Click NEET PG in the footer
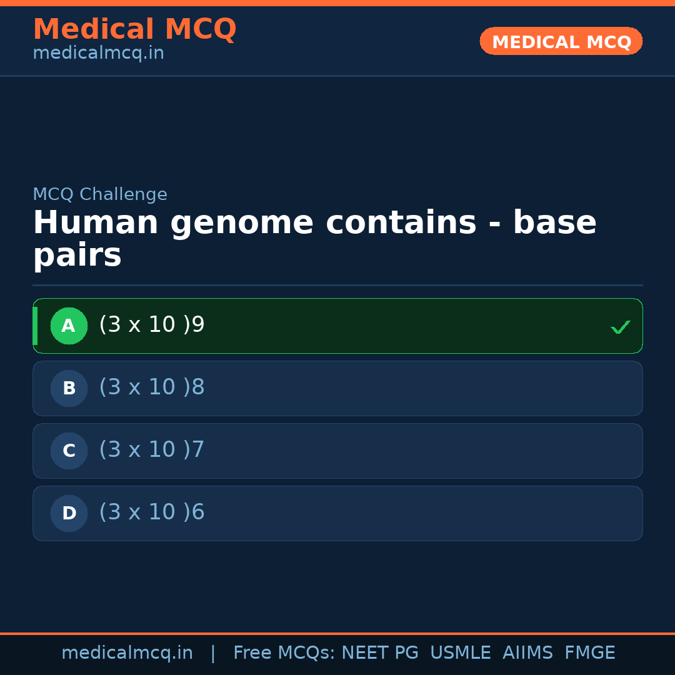This screenshot has width=675, height=675. point(379,653)
